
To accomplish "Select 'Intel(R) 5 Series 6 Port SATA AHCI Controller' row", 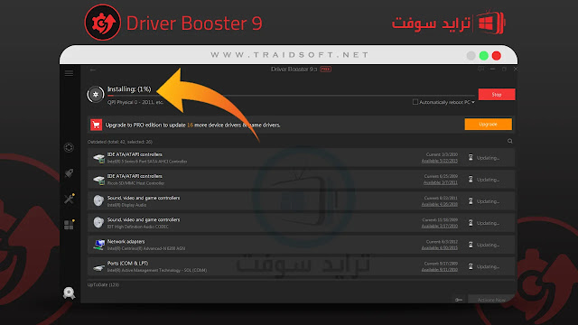I will pyautogui.click(x=301, y=158).
